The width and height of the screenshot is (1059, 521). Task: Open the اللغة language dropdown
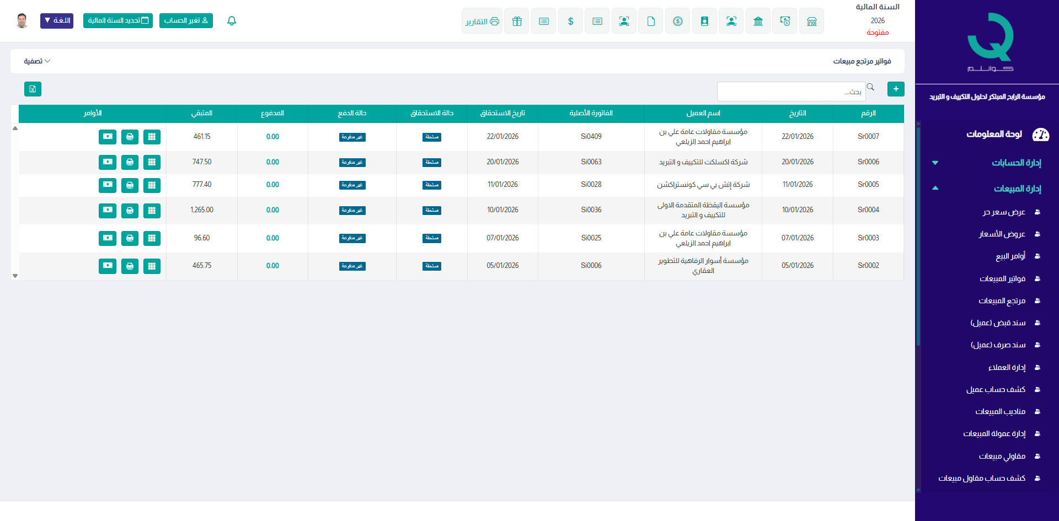coord(57,21)
